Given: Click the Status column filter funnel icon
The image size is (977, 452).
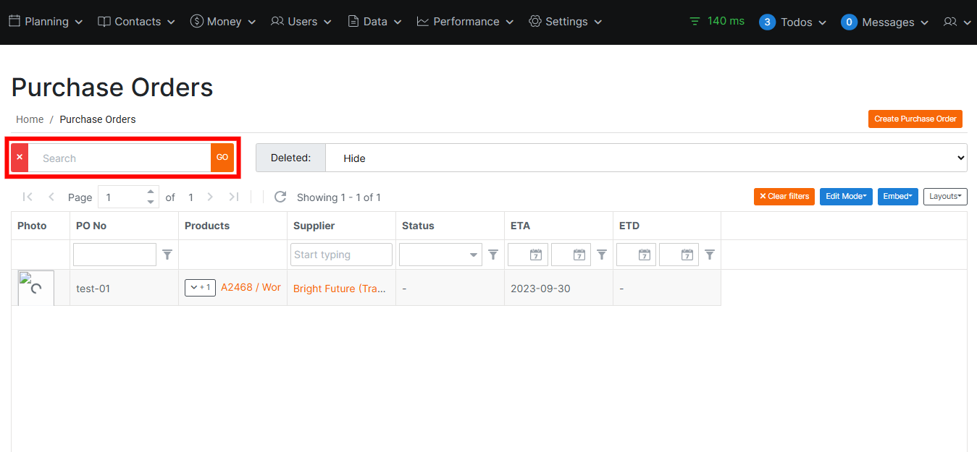Looking at the screenshot, I should click(492, 254).
